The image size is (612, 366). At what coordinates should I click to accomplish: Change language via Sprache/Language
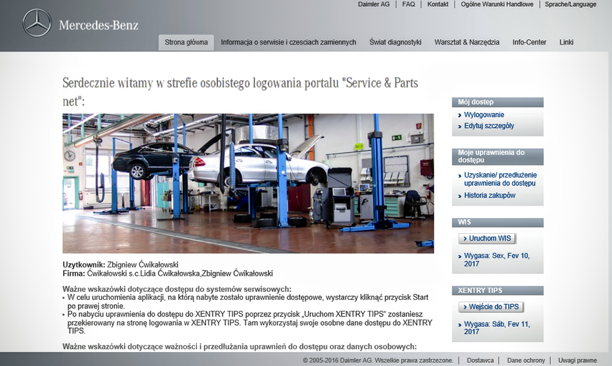570,4
